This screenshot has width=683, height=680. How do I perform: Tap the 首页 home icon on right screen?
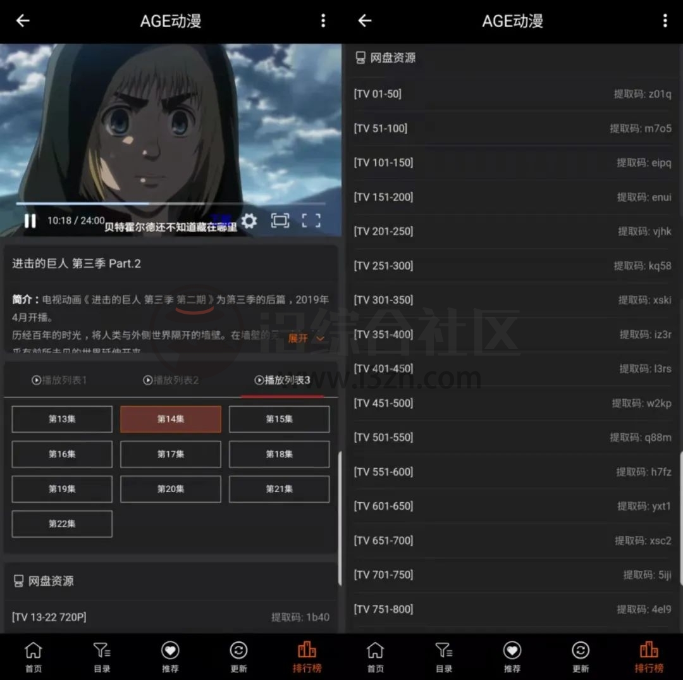coord(376,657)
